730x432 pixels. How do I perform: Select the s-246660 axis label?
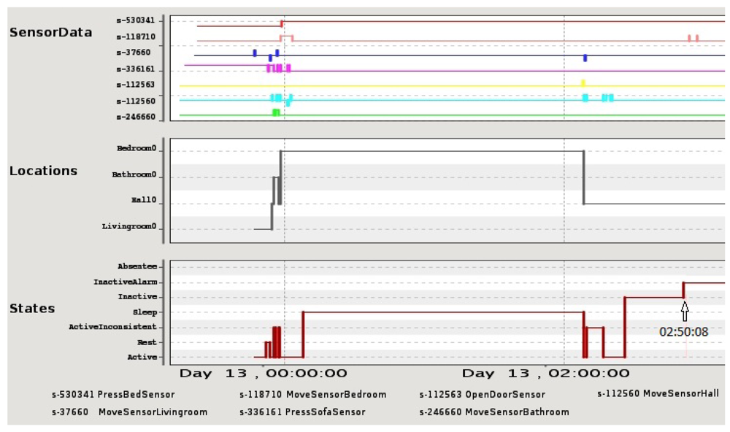coord(136,116)
